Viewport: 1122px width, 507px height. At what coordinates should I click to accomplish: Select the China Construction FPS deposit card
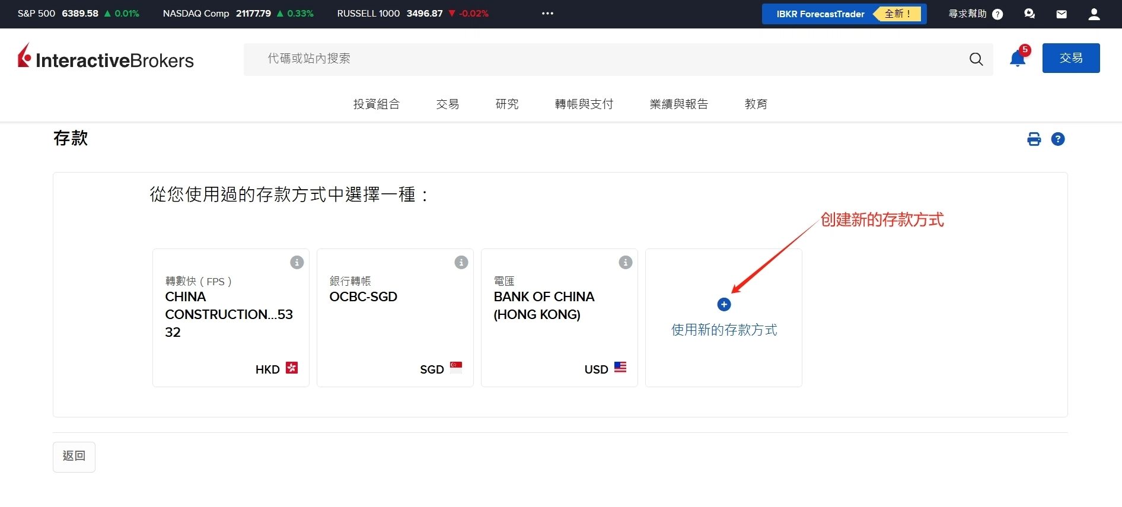(231, 318)
